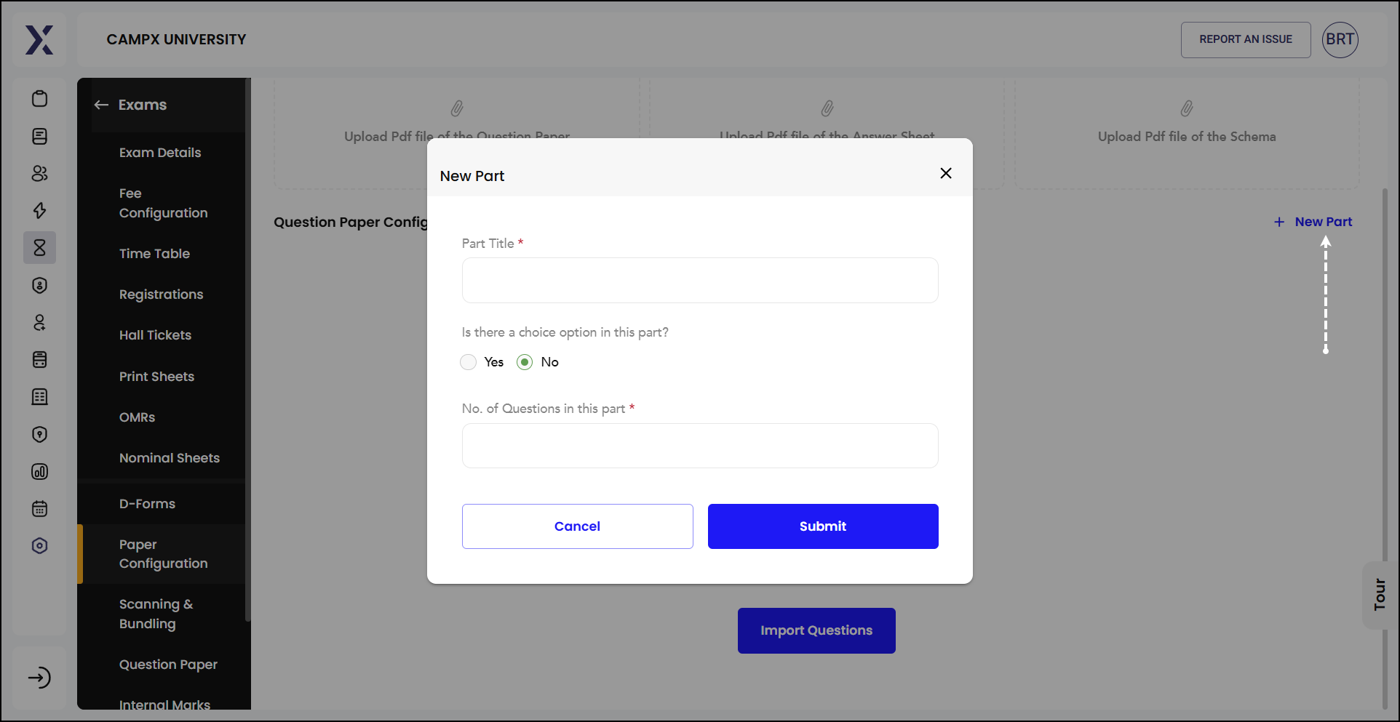Open the shield with person icon

tap(40, 285)
